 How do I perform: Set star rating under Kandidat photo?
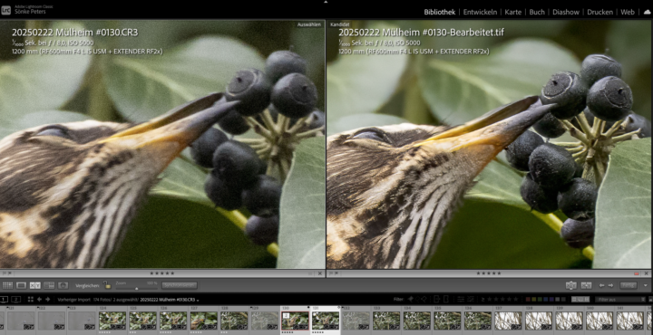coord(489,273)
